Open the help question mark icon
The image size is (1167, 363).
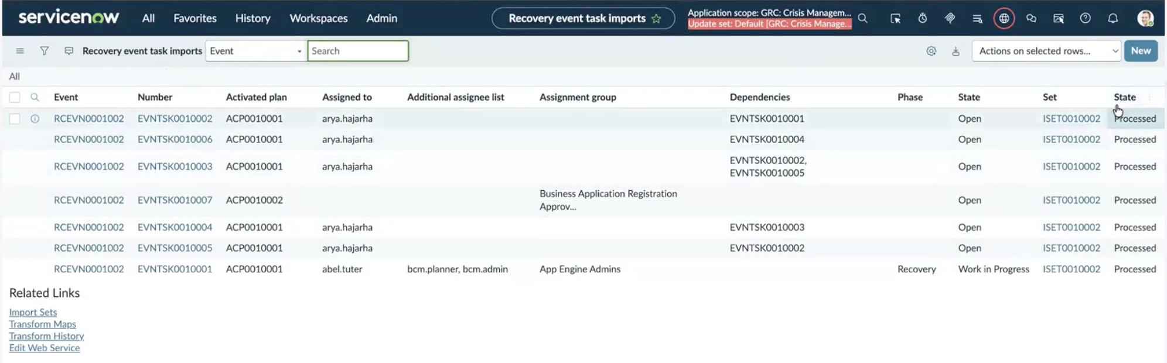point(1086,18)
